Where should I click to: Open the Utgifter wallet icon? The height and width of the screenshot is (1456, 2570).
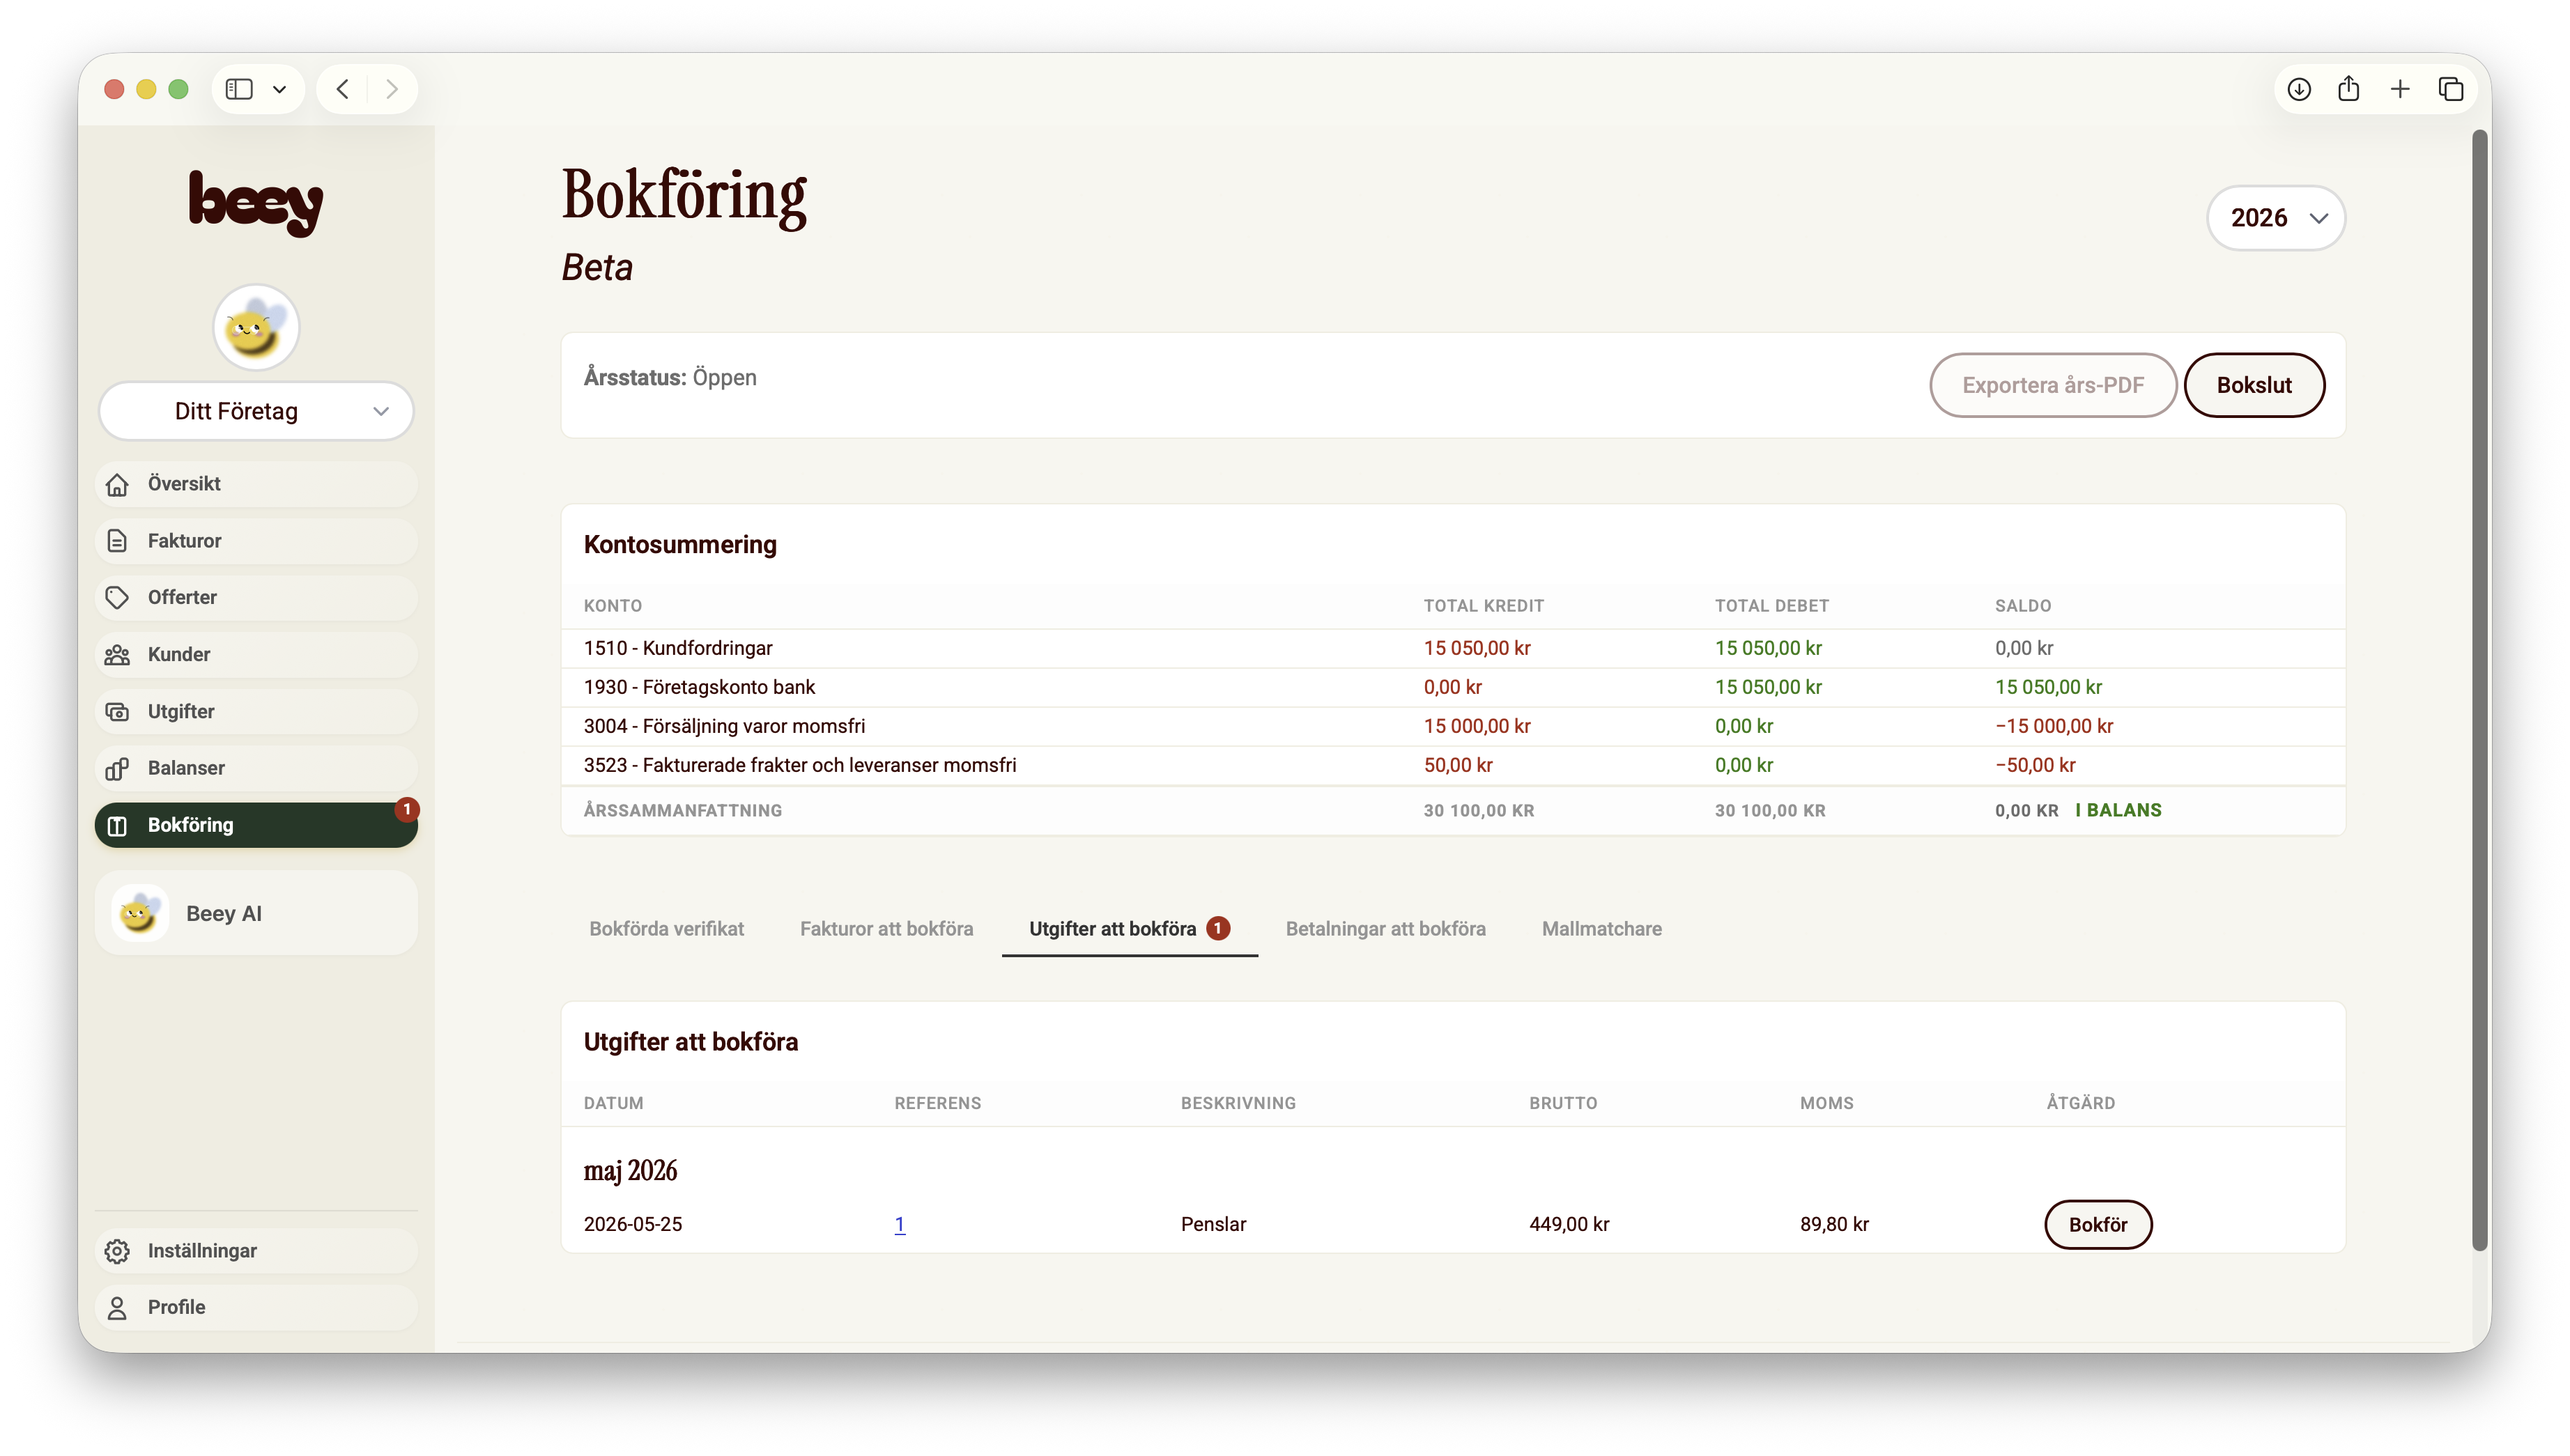117,712
